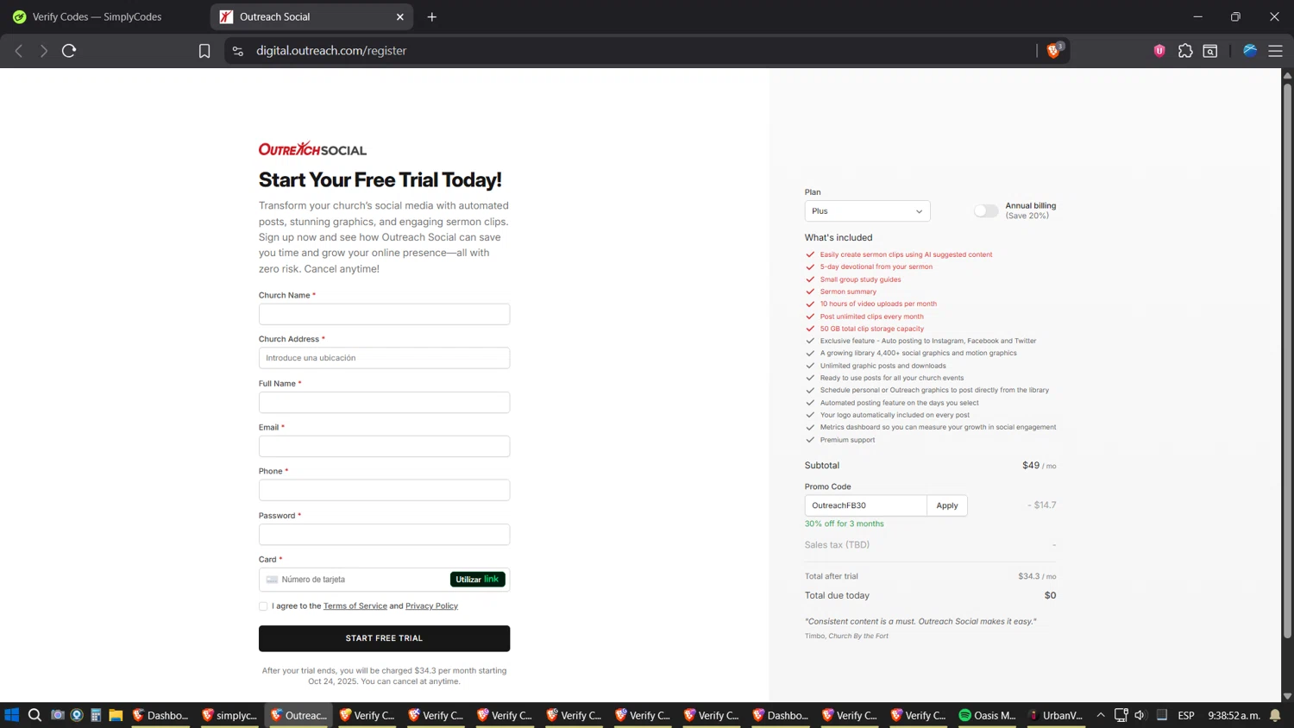Check the Terms of Service agreement box
Screen dimensions: 1294x728
pos(263,606)
